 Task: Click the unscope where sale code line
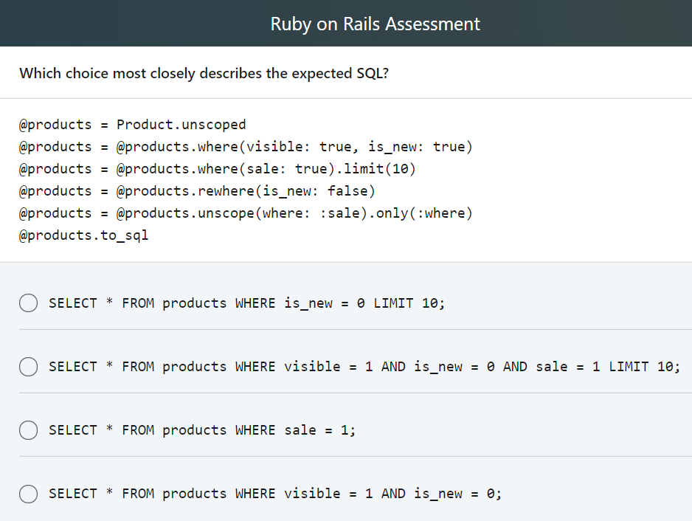click(x=245, y=213)
